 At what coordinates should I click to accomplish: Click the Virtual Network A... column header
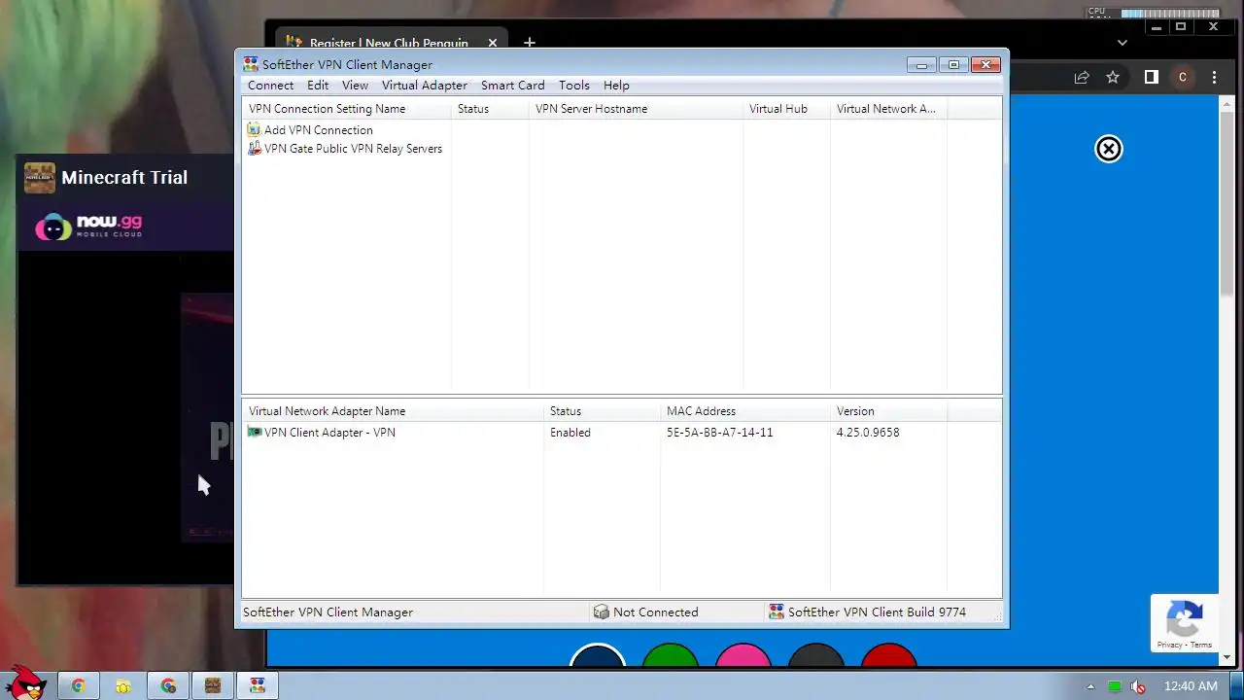pyautogui.click(x=888, y=109)
